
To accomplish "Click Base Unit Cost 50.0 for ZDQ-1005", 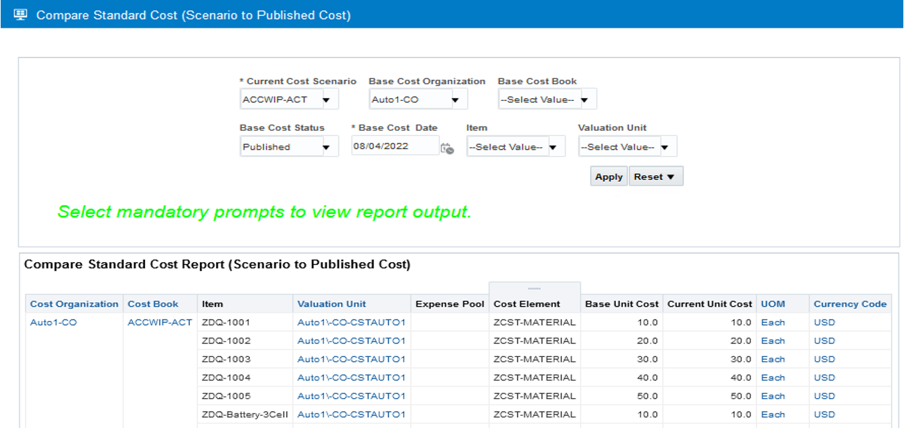I will (x=648, y=395).
